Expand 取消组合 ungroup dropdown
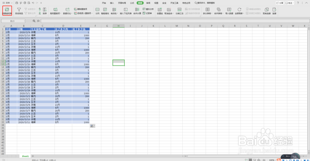The height and width of the screenshot is (161, 310). click(x=173, y=14)
